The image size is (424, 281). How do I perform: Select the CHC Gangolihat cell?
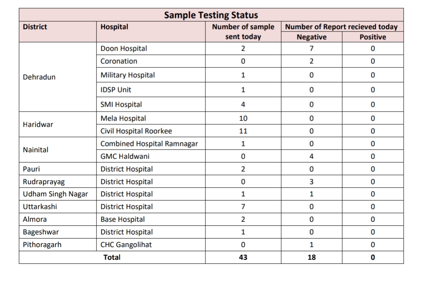coord(127,245)
